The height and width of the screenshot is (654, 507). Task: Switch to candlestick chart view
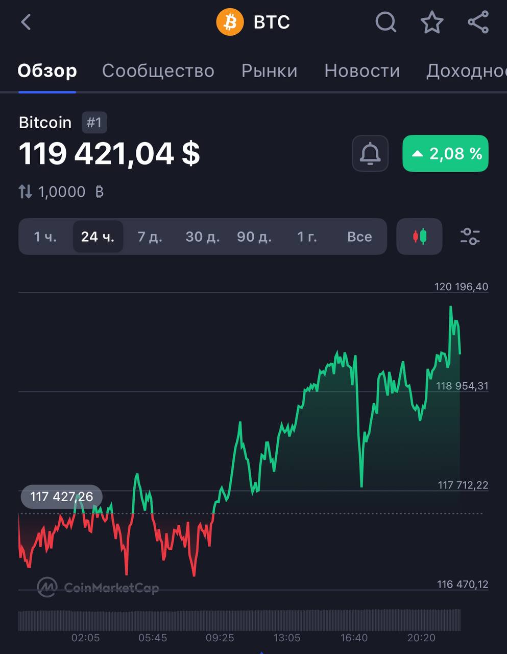pos(419,237)
